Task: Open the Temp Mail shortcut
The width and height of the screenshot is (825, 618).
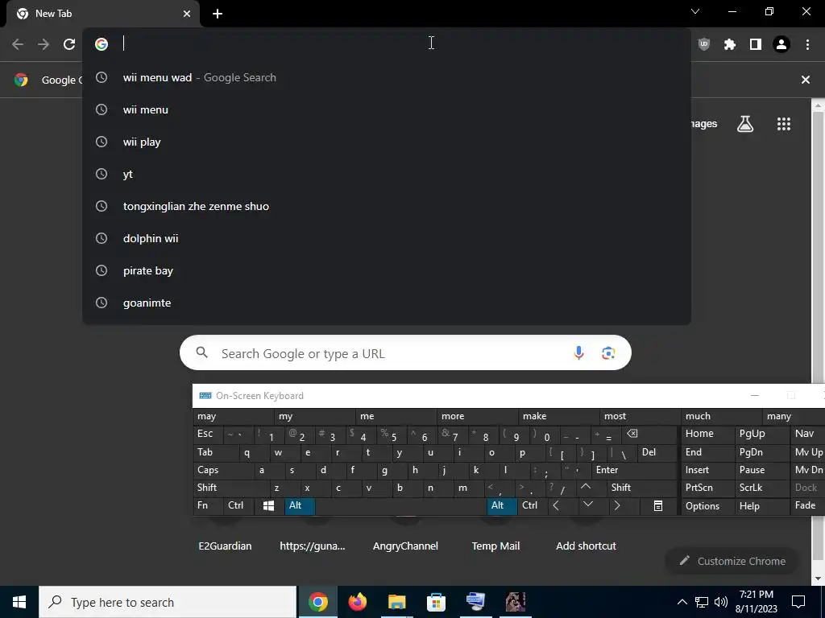Action: point(495,546)
